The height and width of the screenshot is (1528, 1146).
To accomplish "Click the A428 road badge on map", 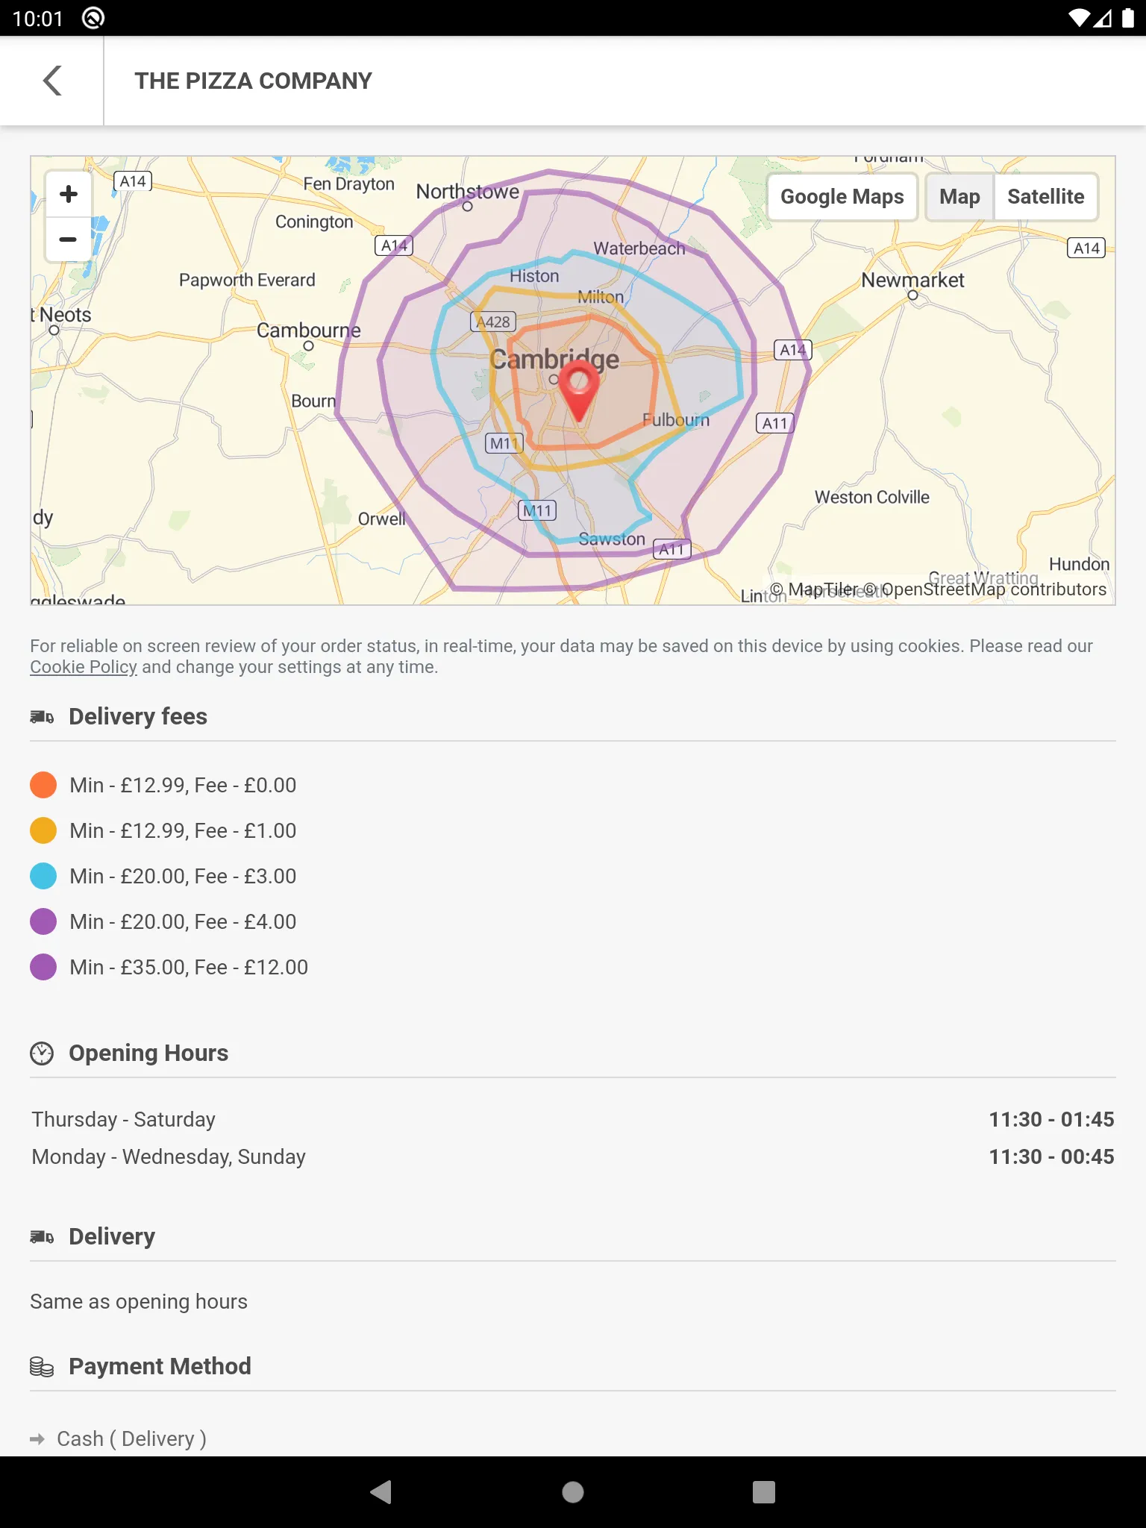I will tap(493, 322).
